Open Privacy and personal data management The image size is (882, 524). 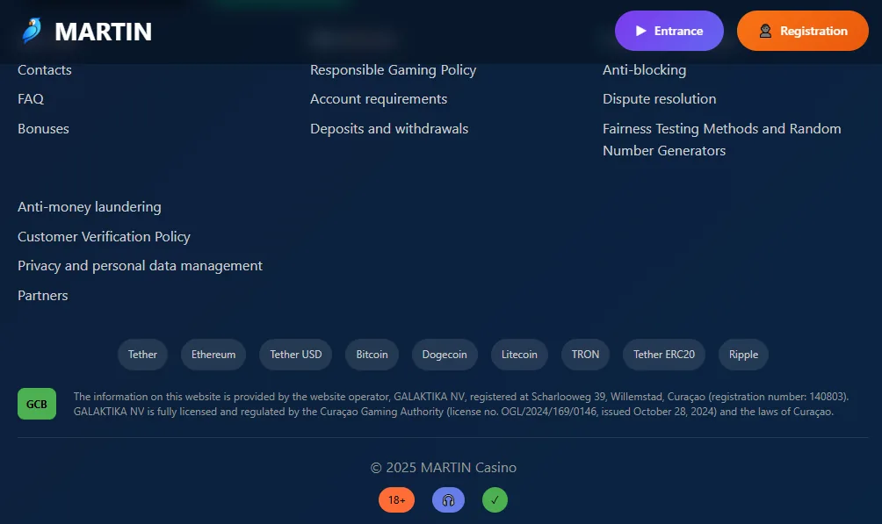tap(140, 266)
